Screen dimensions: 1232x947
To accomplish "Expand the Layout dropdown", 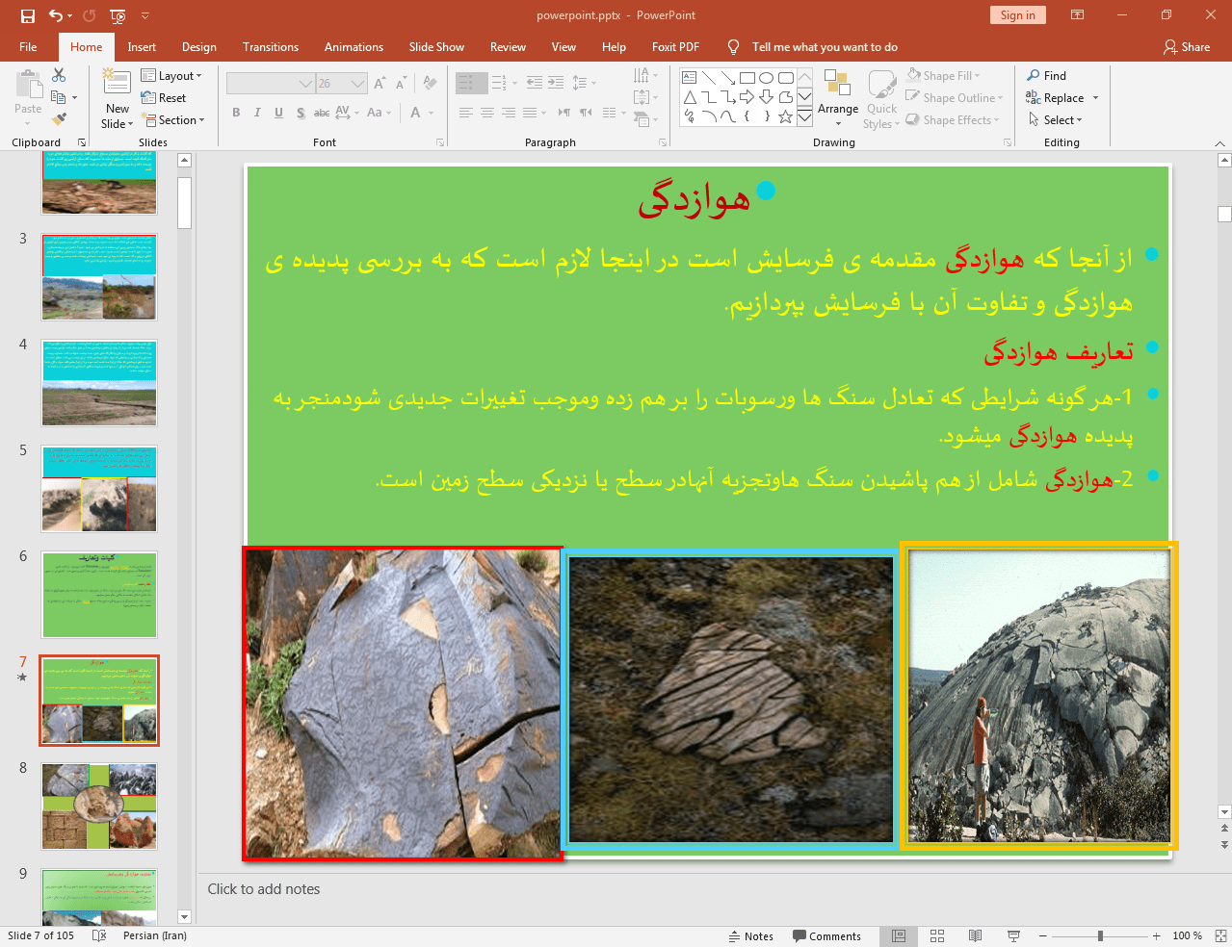I will point(171,76).
